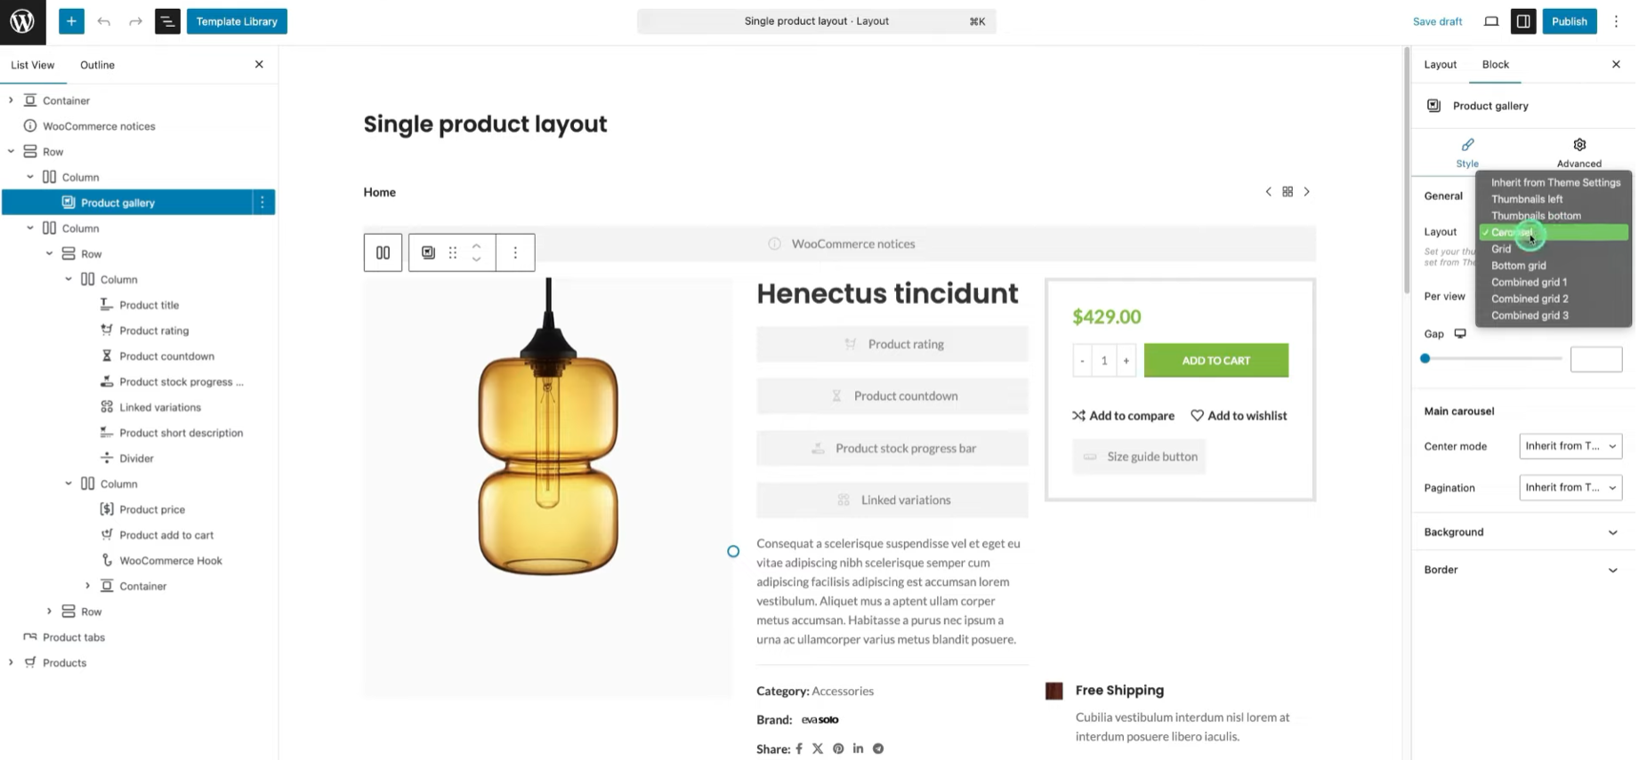This screenshot has width=1647, height=760.
Task: Select Grid from the Layout menu
Action: (x=1501, y=249)
